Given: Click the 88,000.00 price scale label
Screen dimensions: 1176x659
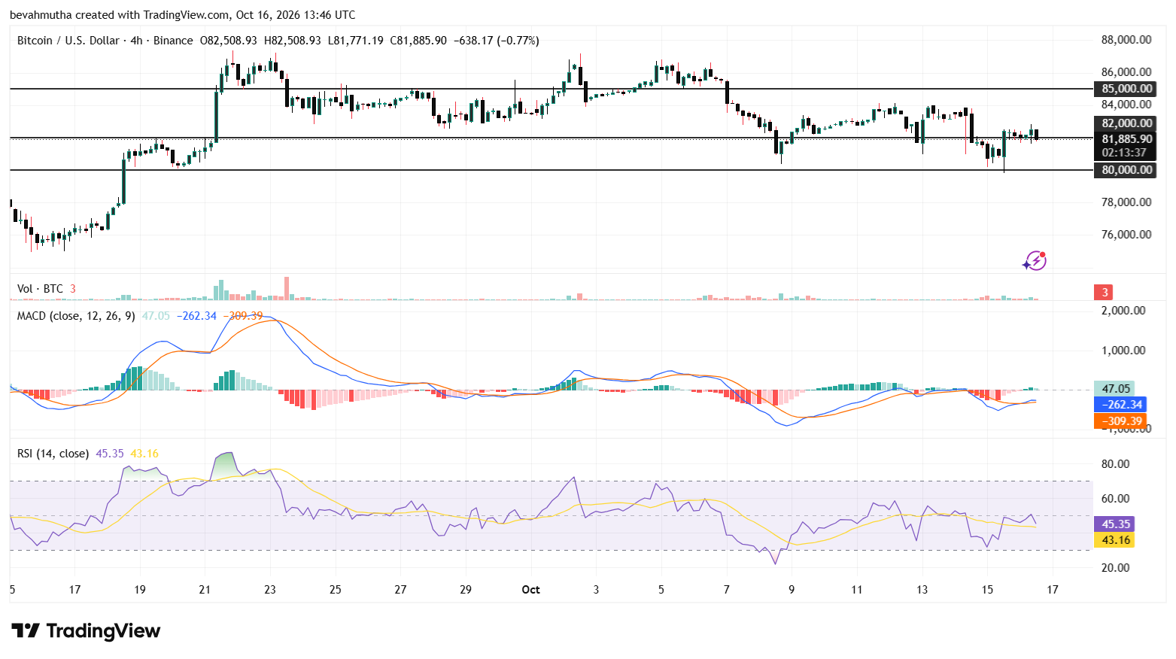Looking at the screenshot, I should point(1126,40).
